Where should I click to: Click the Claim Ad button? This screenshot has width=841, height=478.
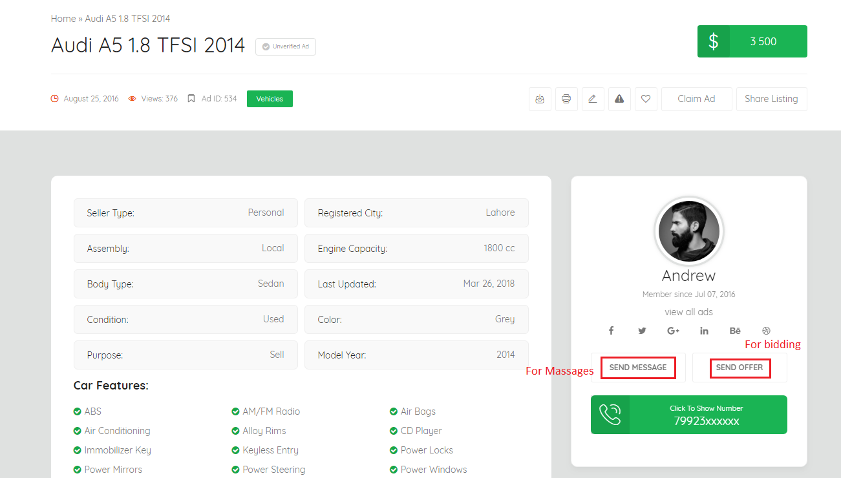click(697, 99)
